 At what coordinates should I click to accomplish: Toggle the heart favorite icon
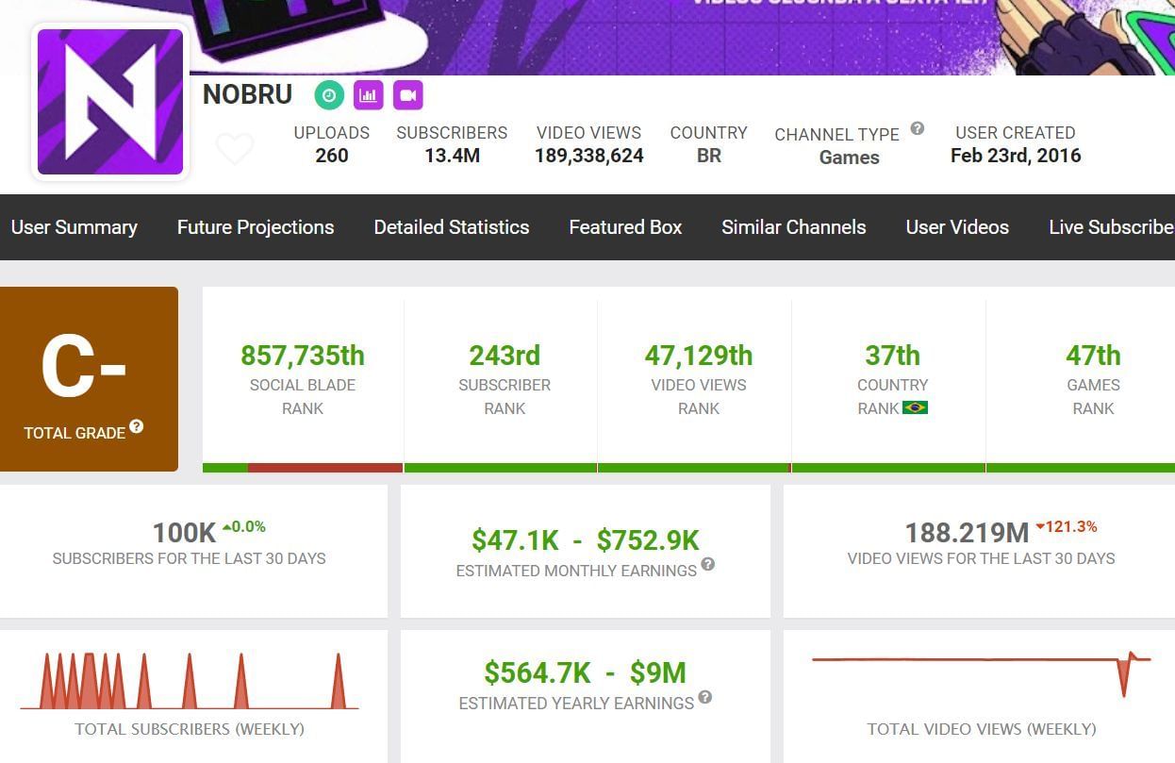coord(235,149)
